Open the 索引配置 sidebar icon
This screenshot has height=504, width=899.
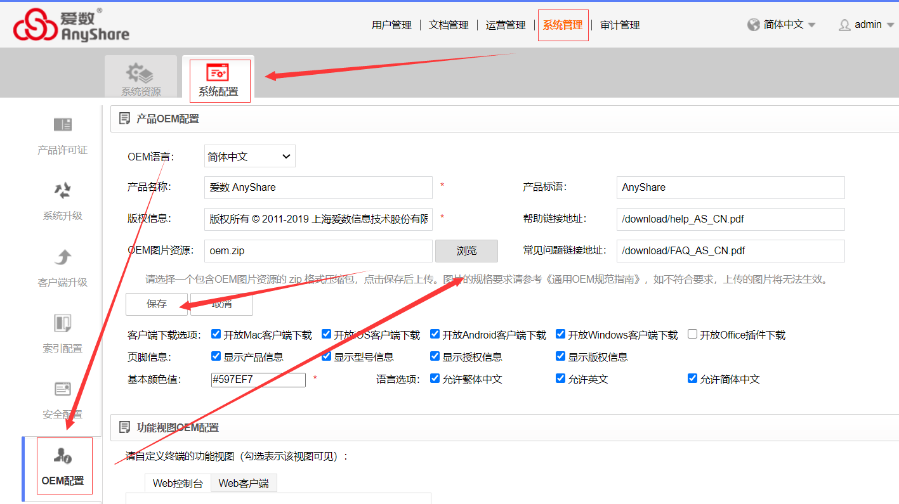63,323
